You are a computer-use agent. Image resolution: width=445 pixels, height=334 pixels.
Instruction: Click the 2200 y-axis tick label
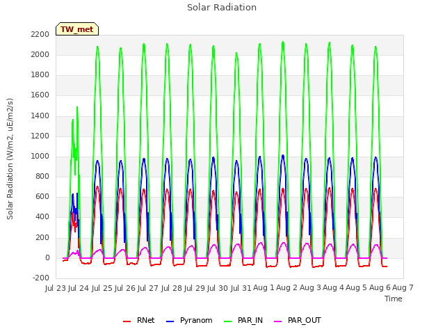tap(40, 34)
